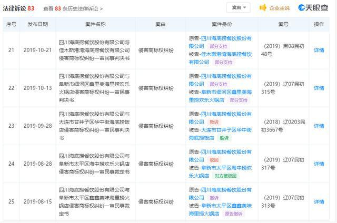The height and width of the screenshot is (223, 337).
Task: Open defendant 大连市甘井子区华中街海底捞饭店 link
Action: [x=220, y=134]
